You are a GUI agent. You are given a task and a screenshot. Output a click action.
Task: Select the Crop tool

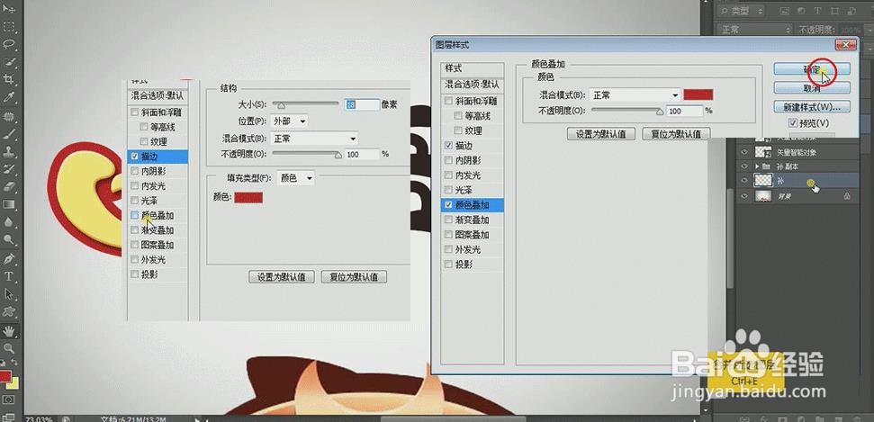pyautogui.click(x=9, y=79)
